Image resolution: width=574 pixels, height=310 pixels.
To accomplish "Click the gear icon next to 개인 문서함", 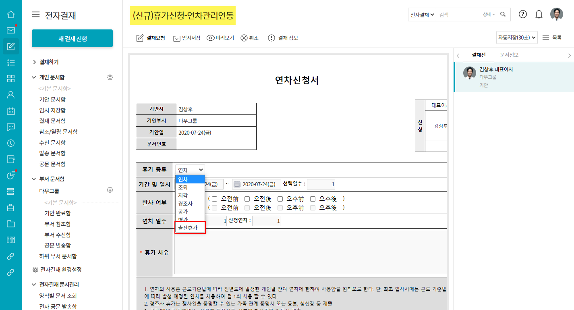I will 110,77.
